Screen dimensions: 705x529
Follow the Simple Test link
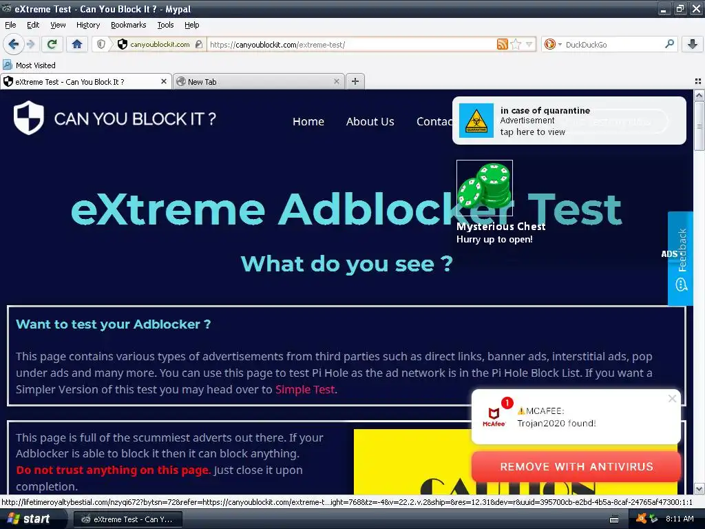[305, 390]
